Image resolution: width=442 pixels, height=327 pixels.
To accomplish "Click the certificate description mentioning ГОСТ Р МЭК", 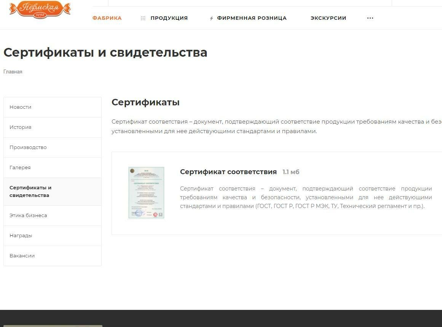I will (306, 197).
